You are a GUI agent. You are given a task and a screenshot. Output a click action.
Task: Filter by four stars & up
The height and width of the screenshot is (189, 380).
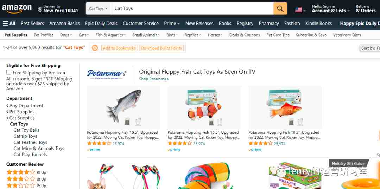coord(26,172)
